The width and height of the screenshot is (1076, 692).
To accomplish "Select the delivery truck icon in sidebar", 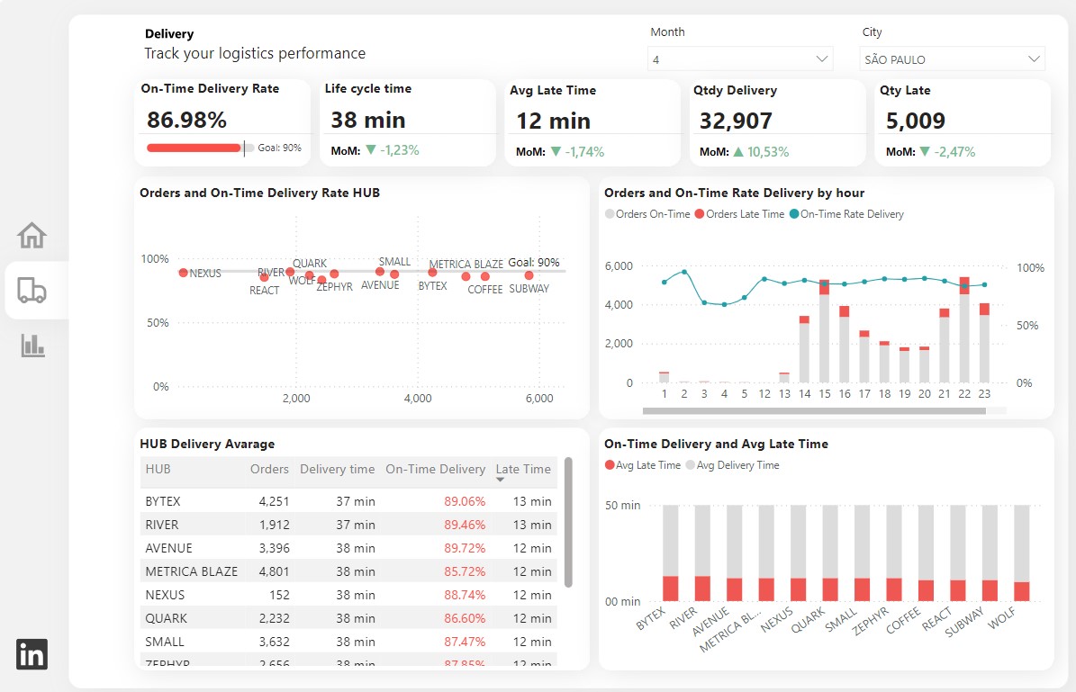I will [x=32, y=291].
